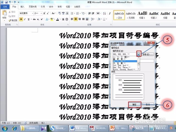The height and width of the screenshot is (132, 176).
Task: Apply strikethrough formatting
Action: (34, 19)
